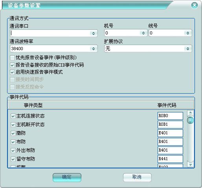The image size is (202, 188).
Task: Enable 优先报告设备事件 checkbox
Action: tap(12, 58)
